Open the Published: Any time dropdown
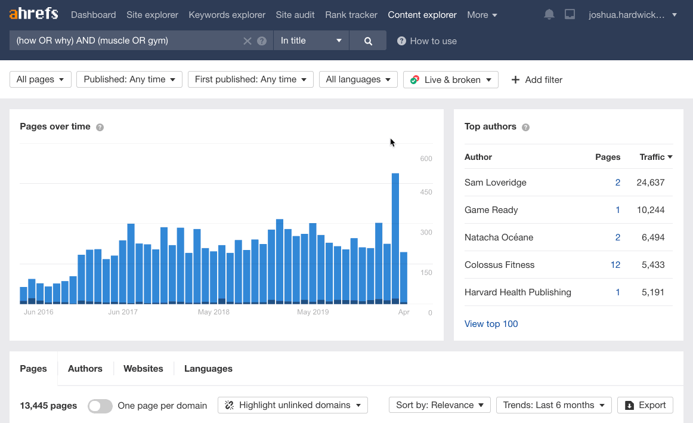693x423 pixels. pos(129,79)
